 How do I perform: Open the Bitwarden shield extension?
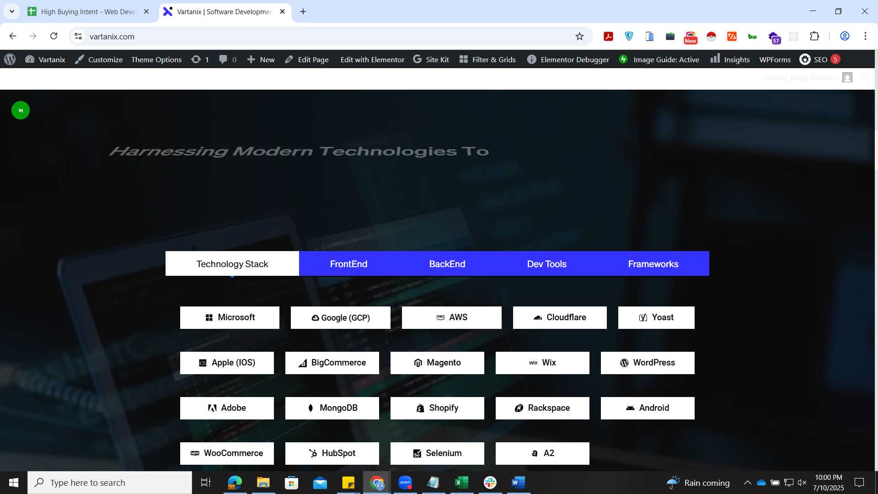(629, 36)
